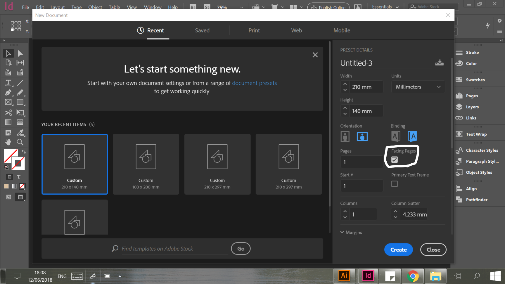Select the Free Transform tool
The width and height of the screenshot is (505, 284).
[x=20, y=112]
